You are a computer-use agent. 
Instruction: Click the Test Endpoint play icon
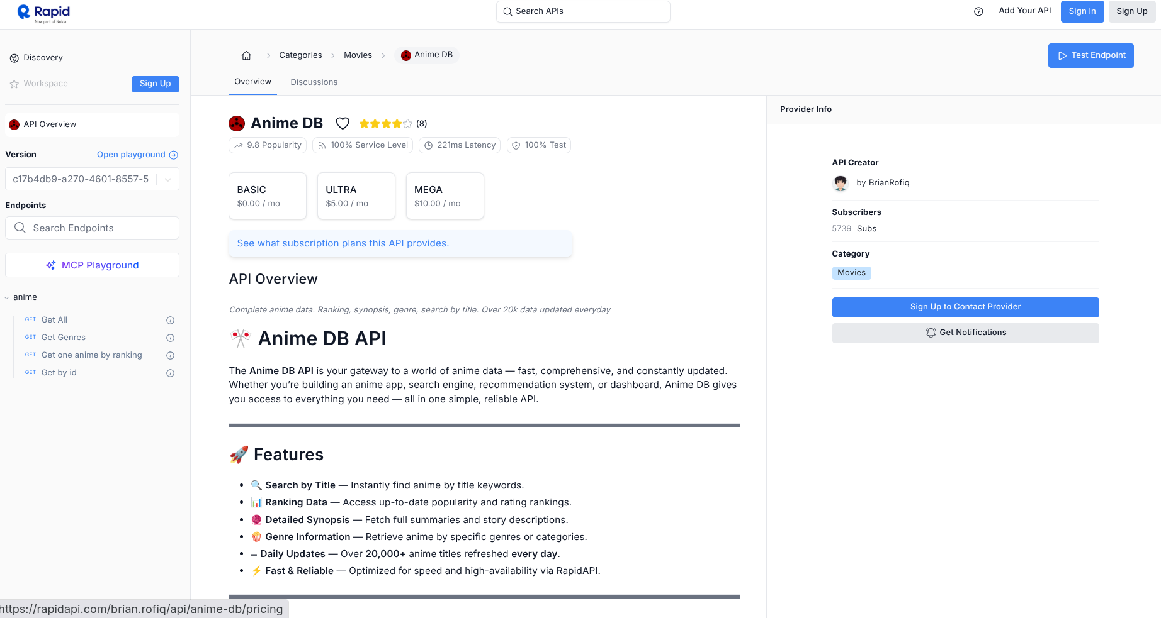1063,55
